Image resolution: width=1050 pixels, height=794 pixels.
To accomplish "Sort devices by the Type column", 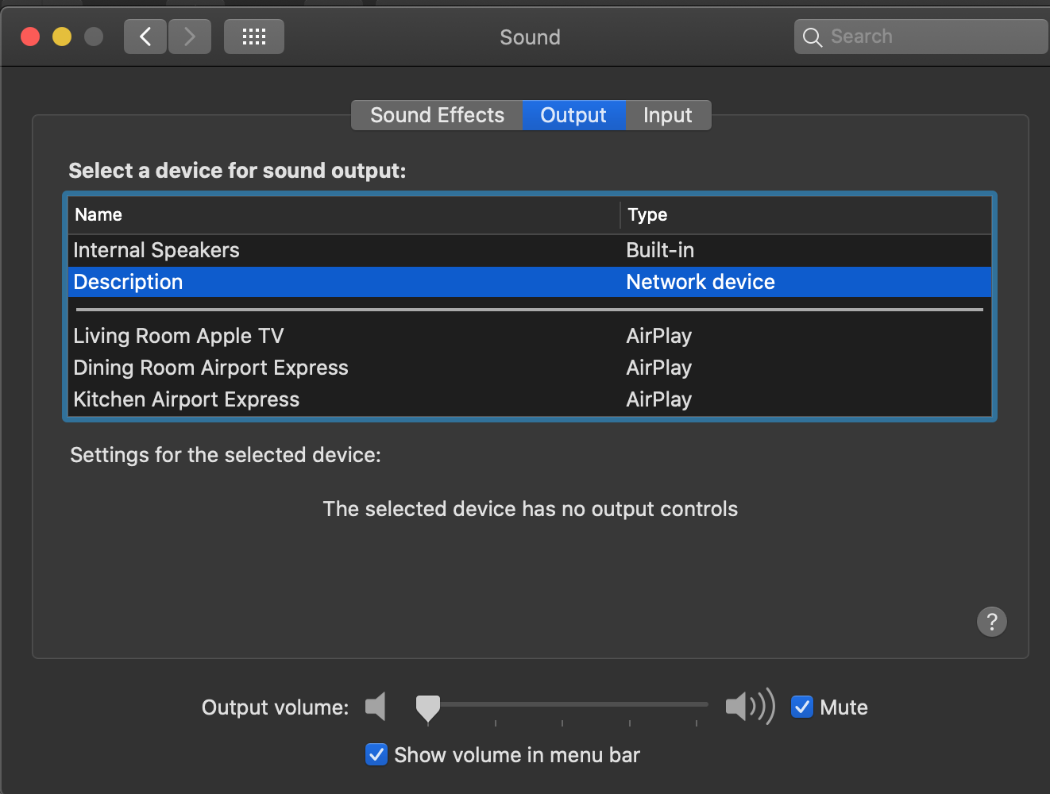I will [647, 214].
